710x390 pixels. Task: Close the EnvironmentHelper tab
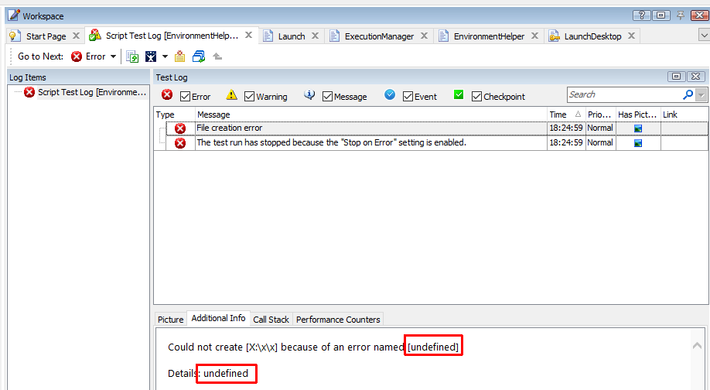click(534, 36)
